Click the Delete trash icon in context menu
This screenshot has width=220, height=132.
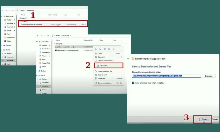pos(114,49)
